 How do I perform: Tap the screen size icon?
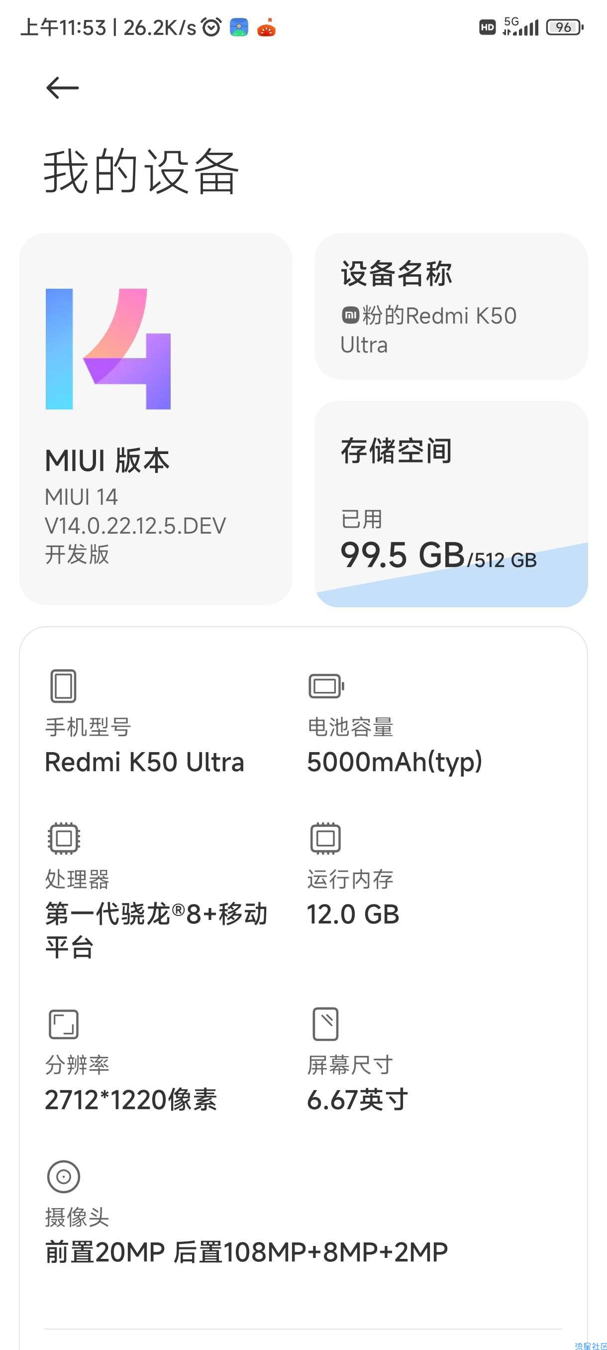click(325, 1023)
